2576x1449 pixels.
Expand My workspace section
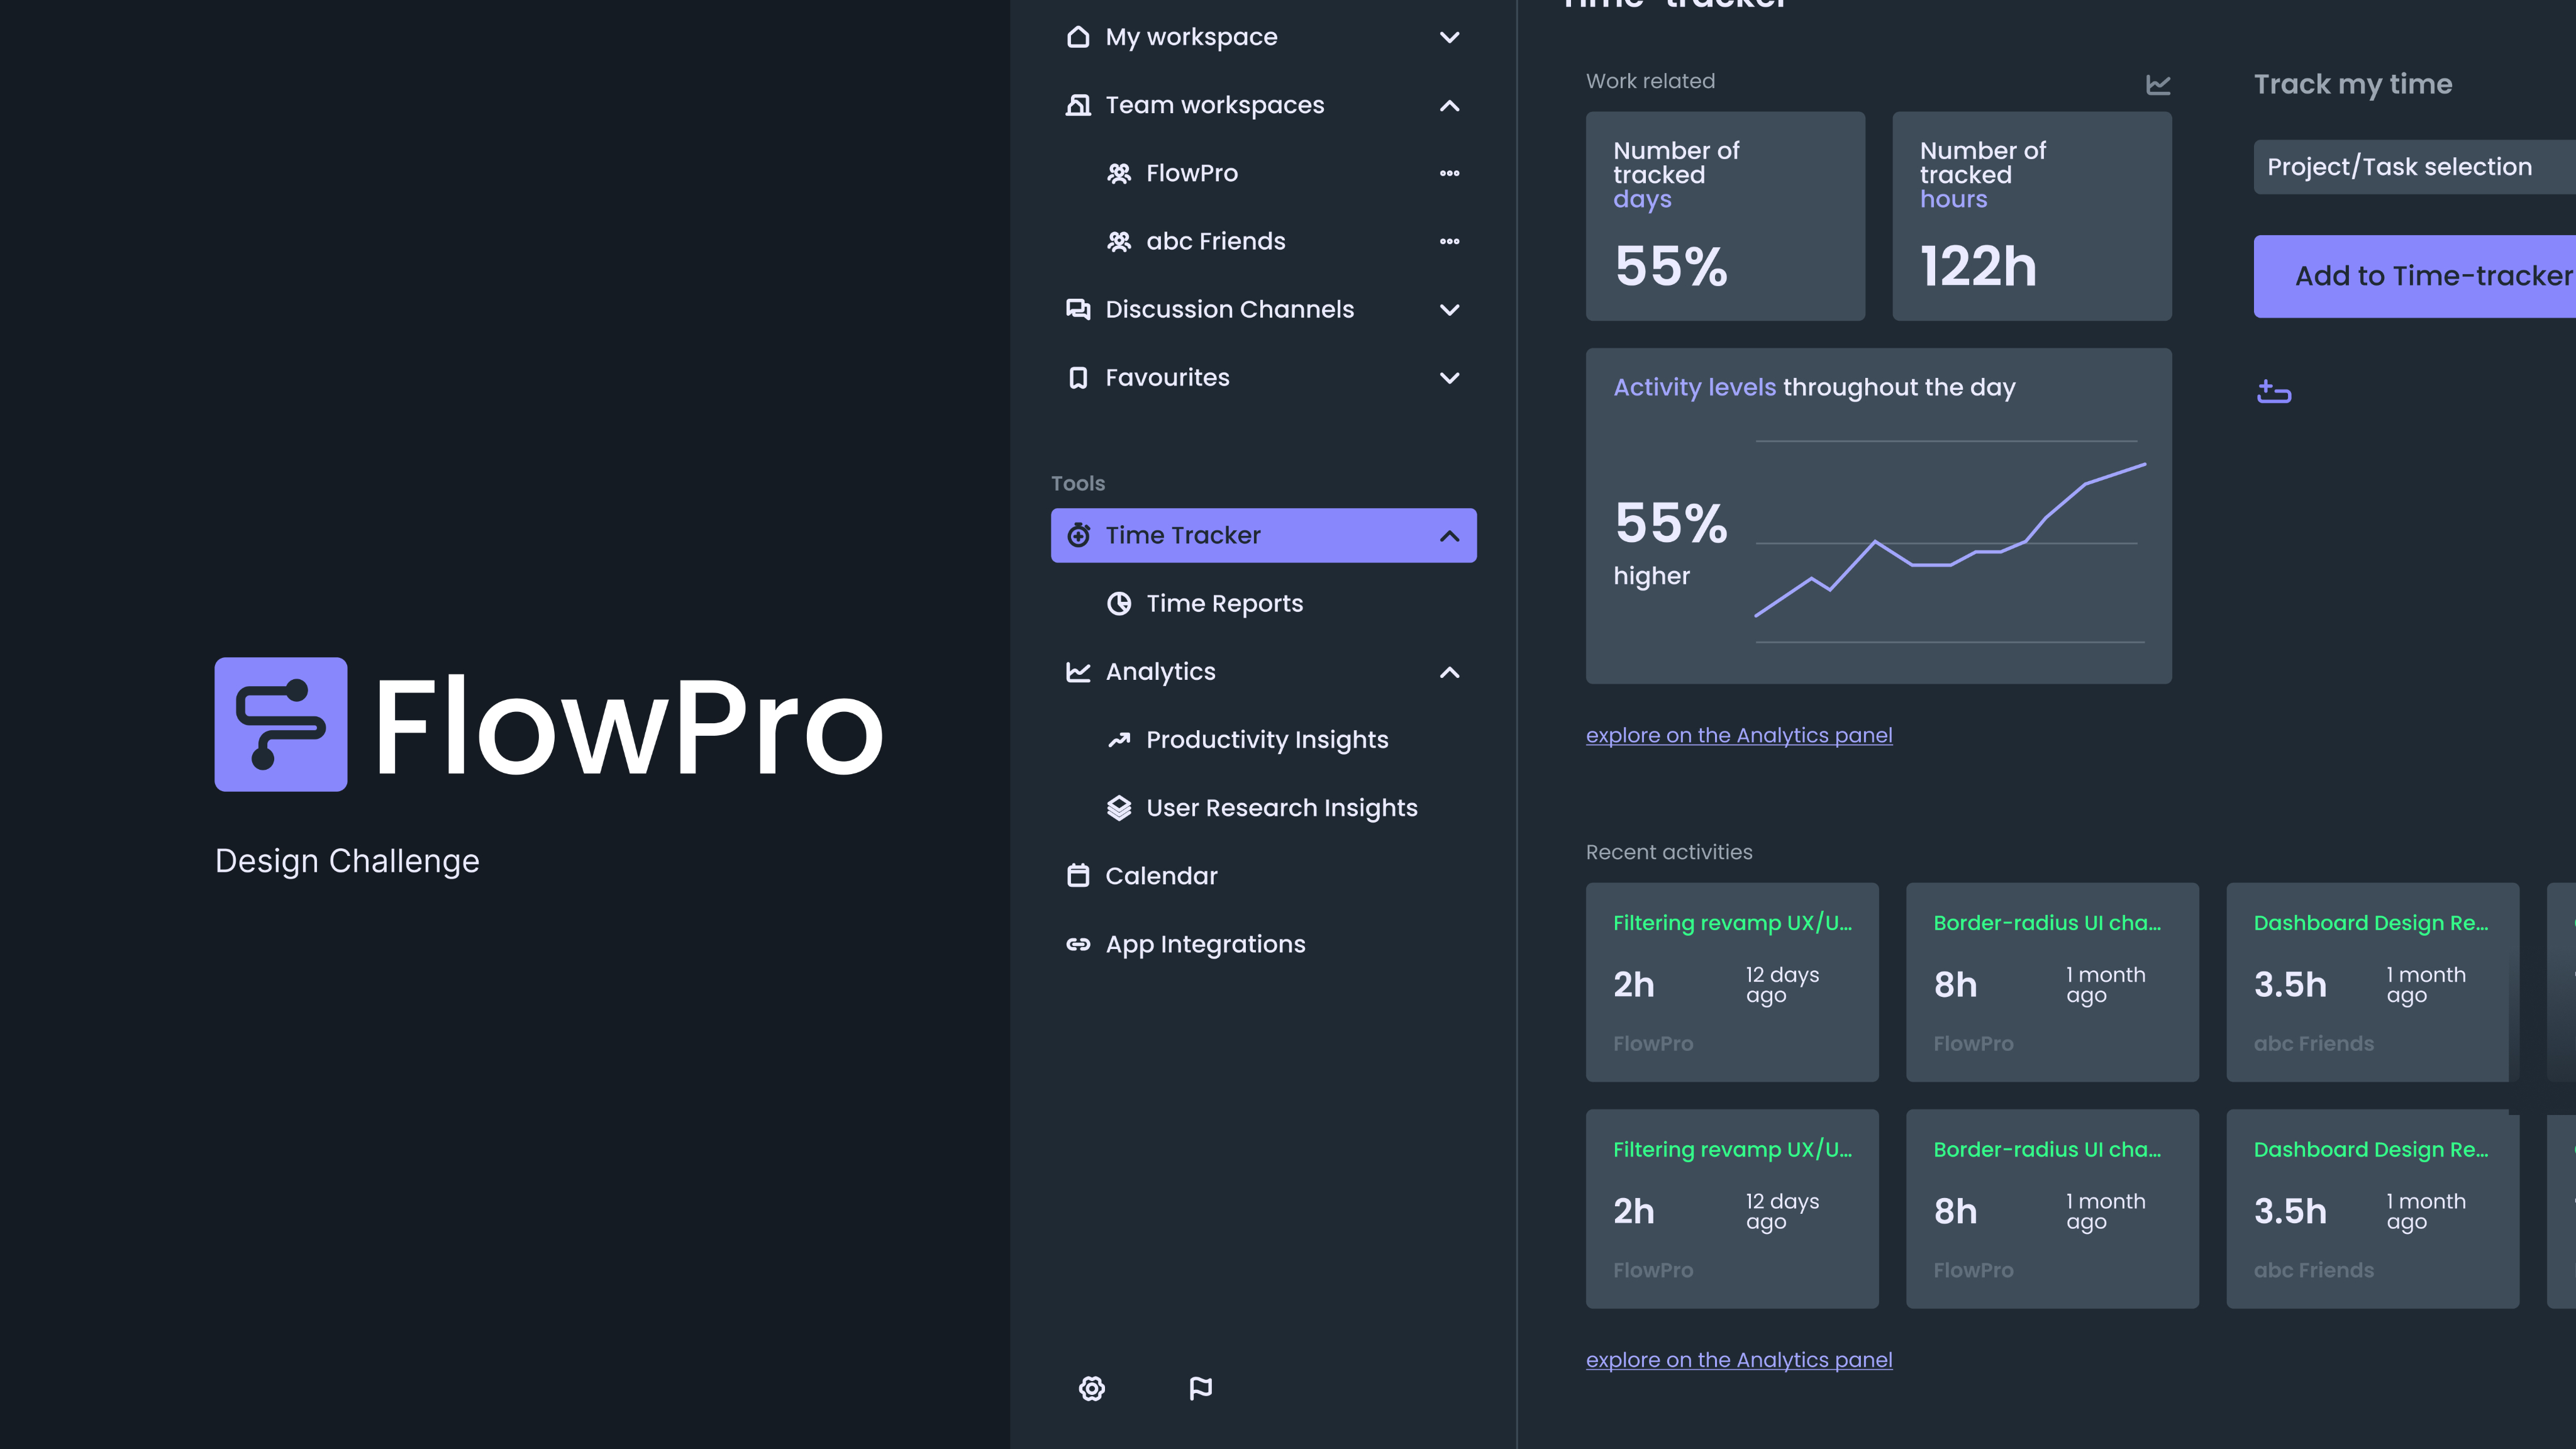(x=1449, y=37)
